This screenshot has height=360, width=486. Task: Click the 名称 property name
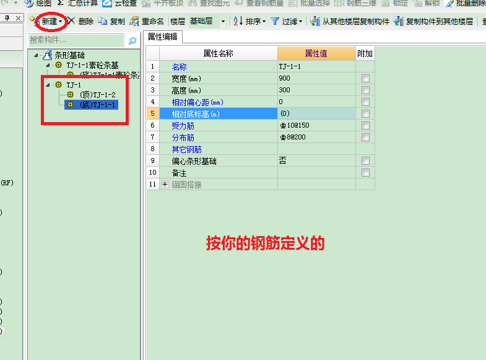(x=179, y=67)
